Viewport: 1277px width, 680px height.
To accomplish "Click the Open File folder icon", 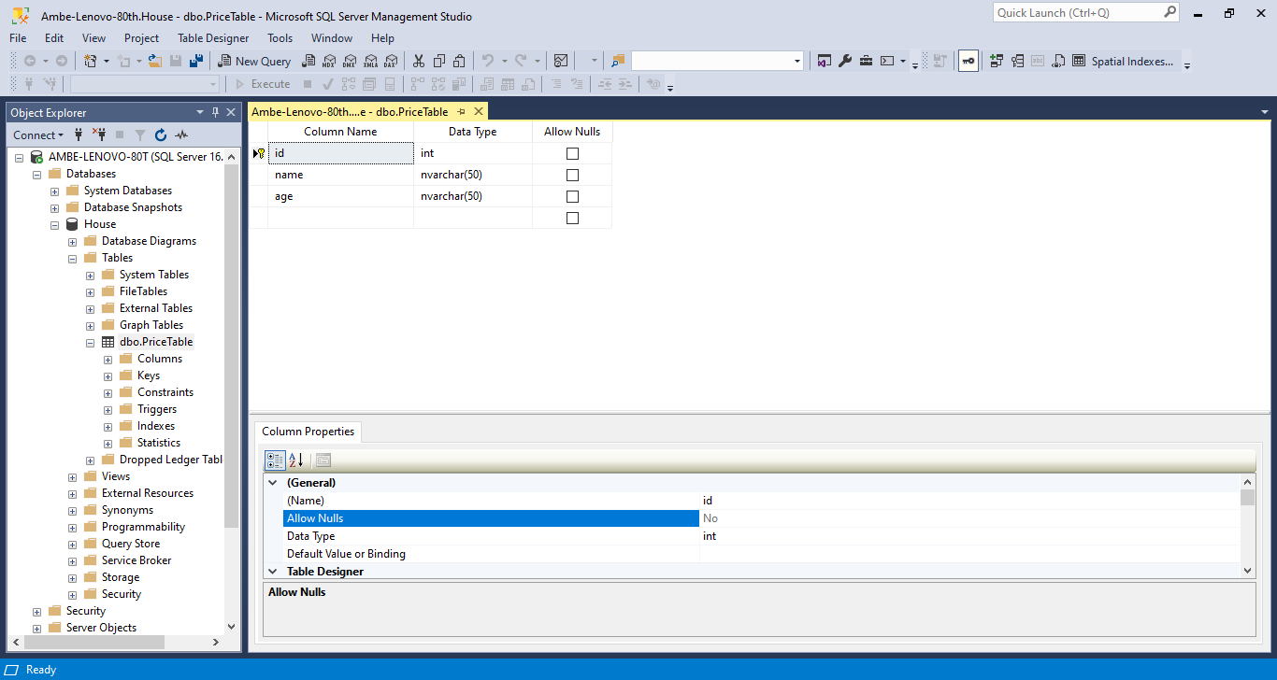I will (154, 61).
